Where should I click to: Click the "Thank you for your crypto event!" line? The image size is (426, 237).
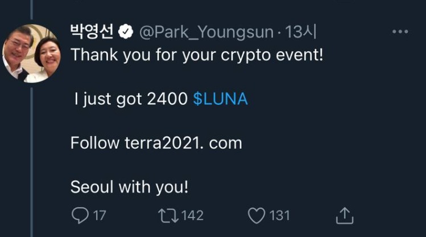click(x=196, y=56)
